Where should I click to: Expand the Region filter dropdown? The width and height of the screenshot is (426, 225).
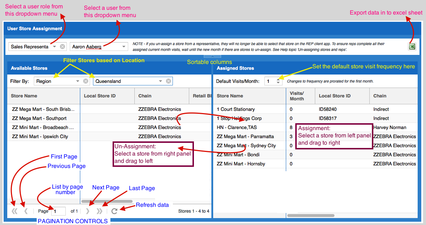[x=78, y=81]
